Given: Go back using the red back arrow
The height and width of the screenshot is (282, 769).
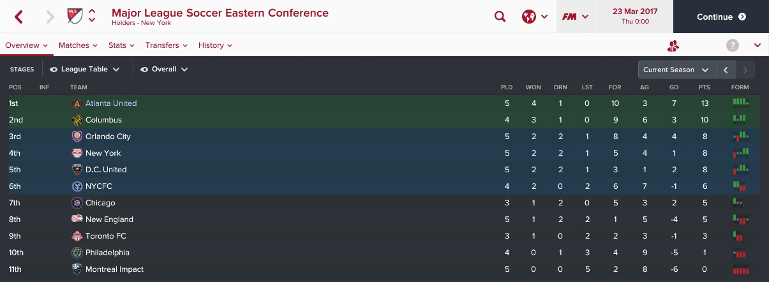Looking at the screenshot, I should click(x=19, y=17).
